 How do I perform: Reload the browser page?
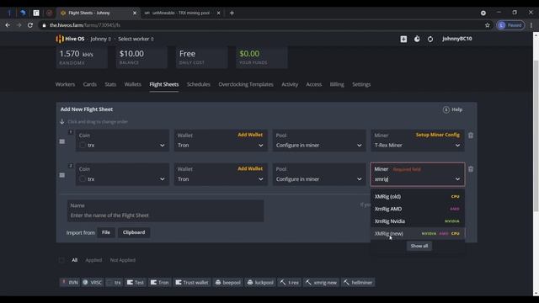(x=30, y=25)
